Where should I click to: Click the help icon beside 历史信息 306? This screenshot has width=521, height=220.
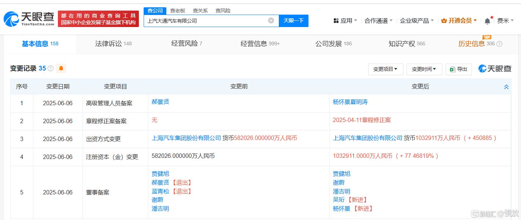(x=499, y=44)
